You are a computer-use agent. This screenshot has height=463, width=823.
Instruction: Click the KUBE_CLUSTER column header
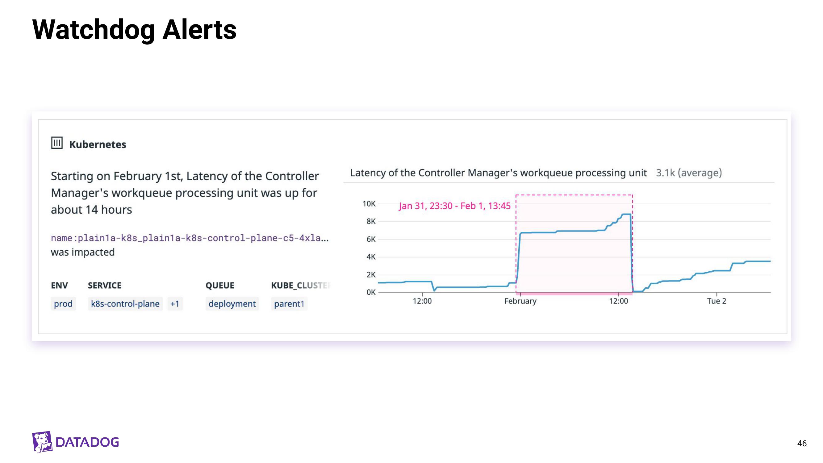[300, 285]
